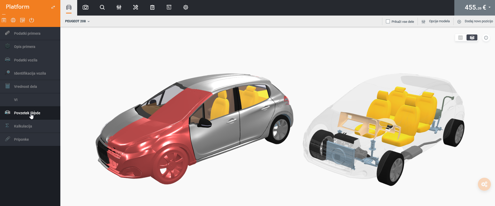Click the floating orange gears button
Screen dimensions: 495x206
point(484,184)
